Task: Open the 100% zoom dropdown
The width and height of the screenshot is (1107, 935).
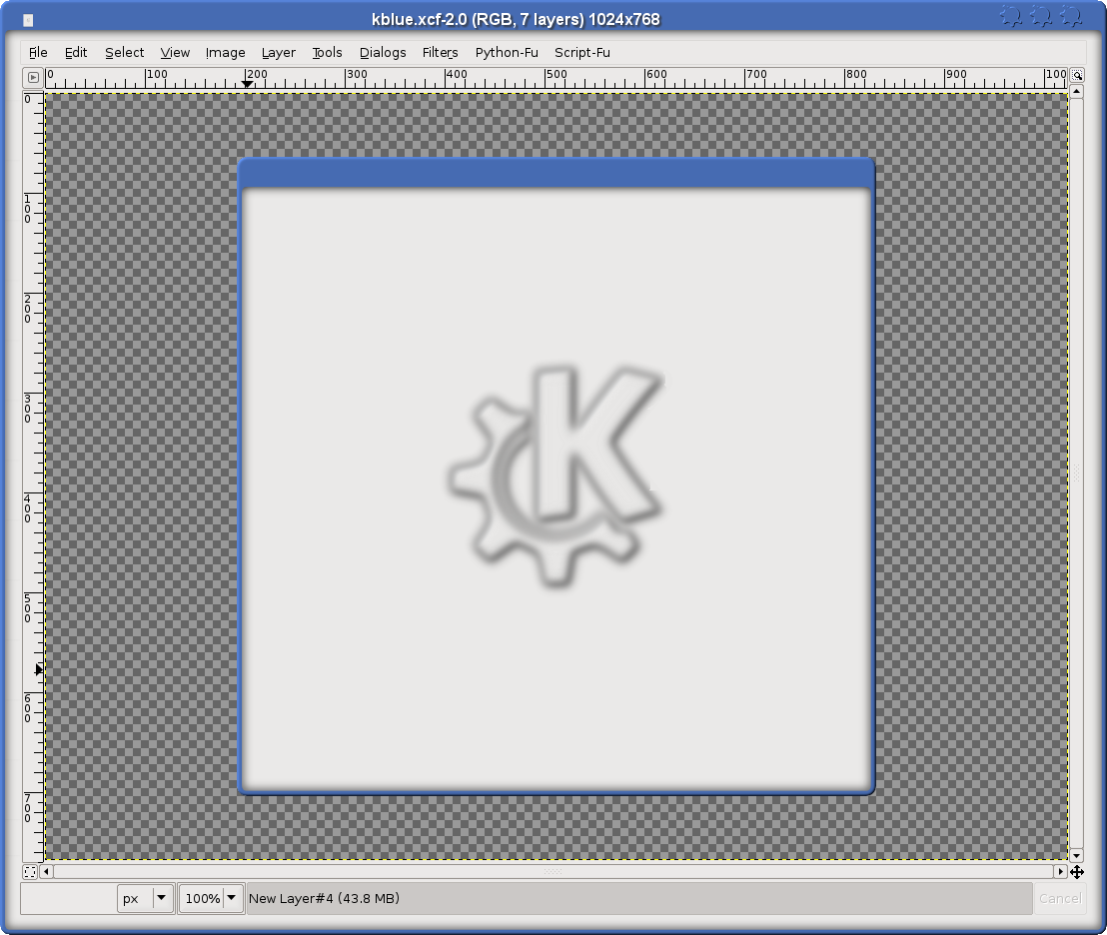Action: click(211, 898)
